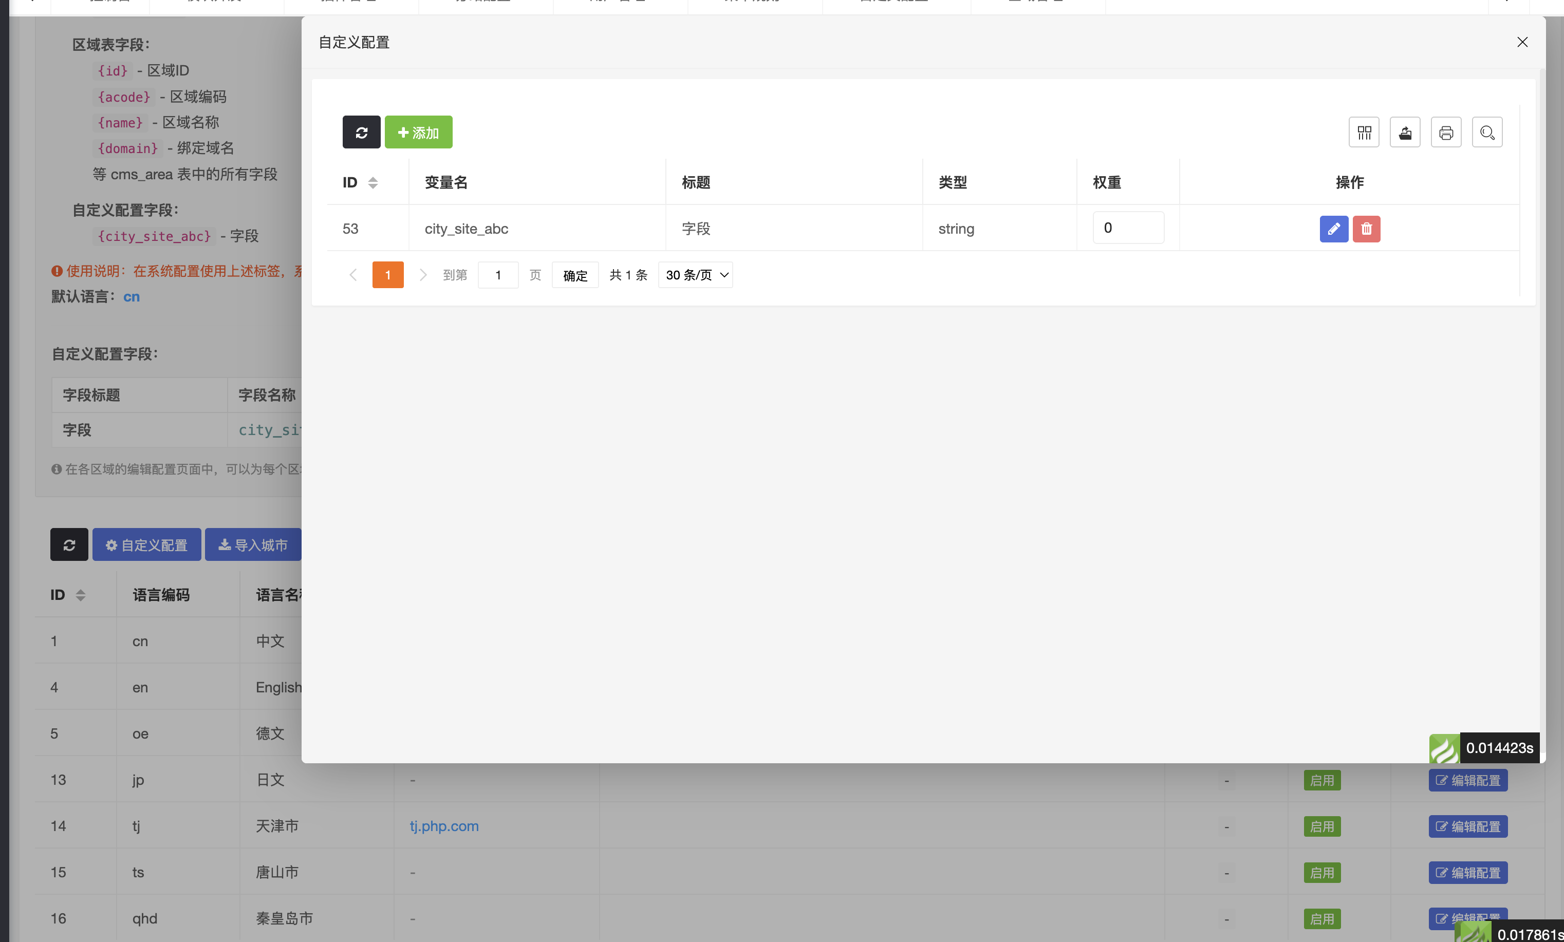
Task: Open the 30 条/页 page size dropdown
Action: click(x=695, y=275)
